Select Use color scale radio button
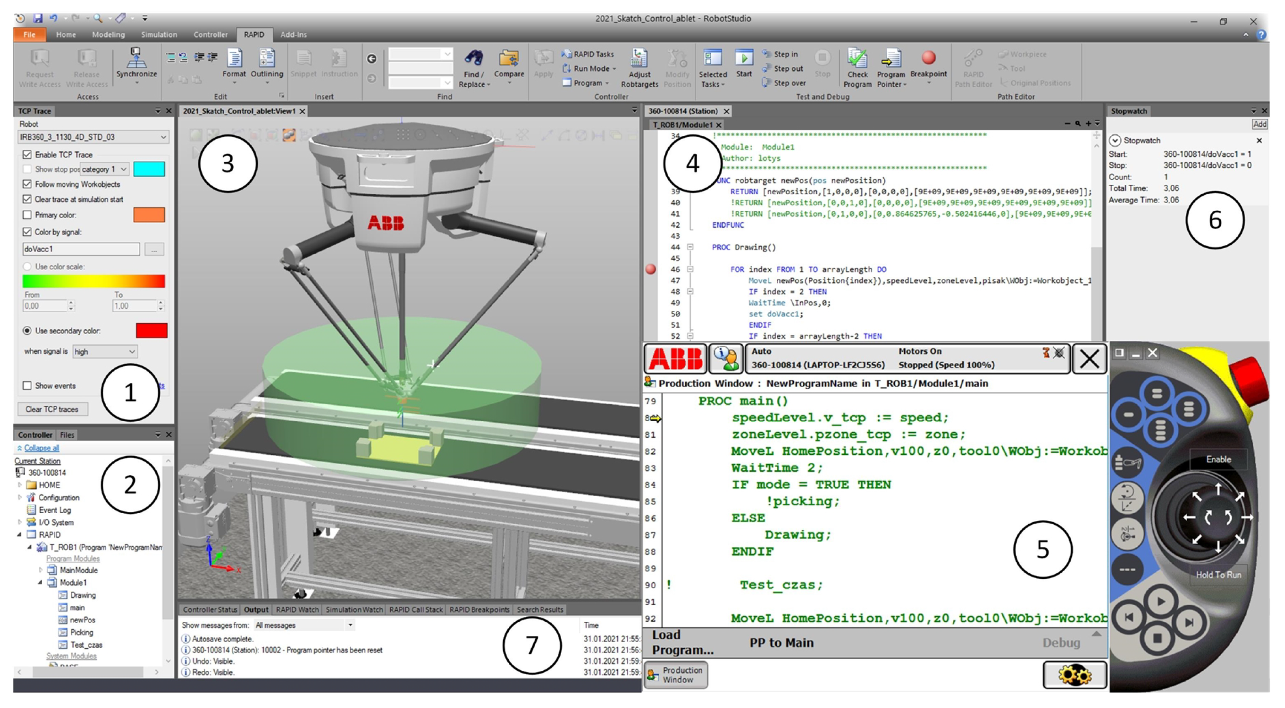 27,267
